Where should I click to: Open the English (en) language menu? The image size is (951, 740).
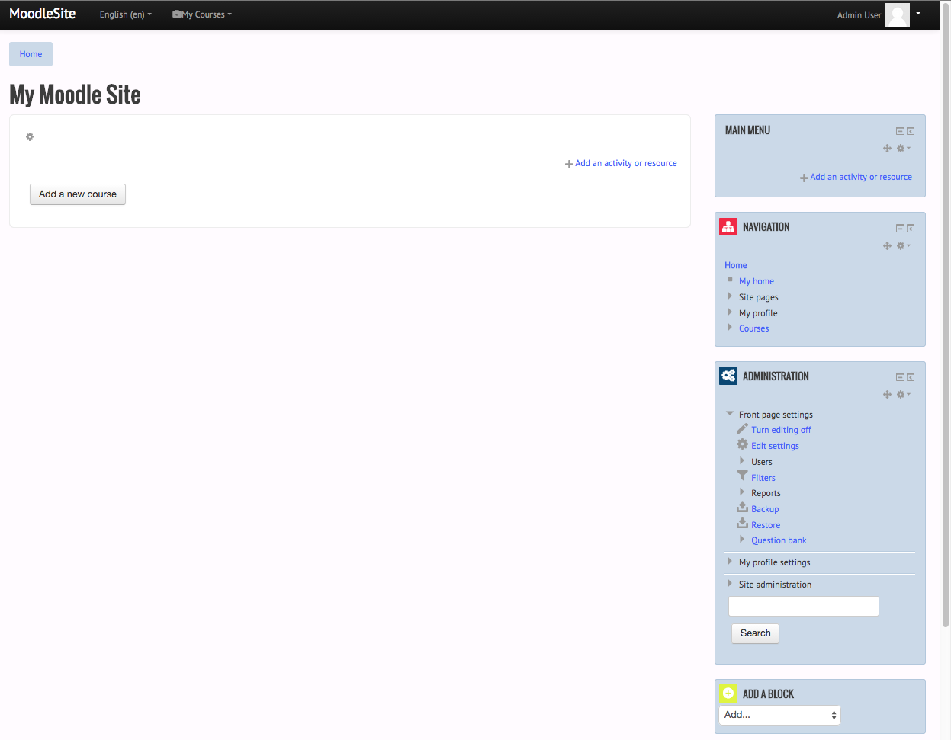point(126,14)
